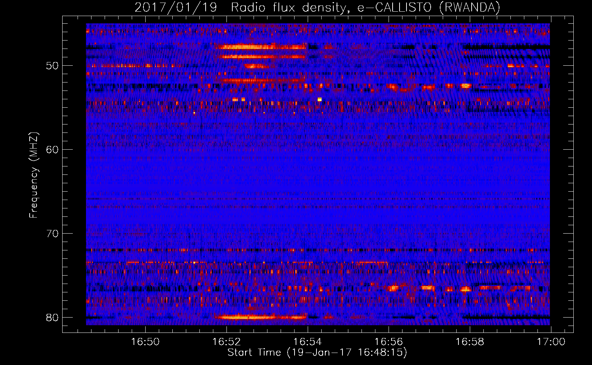Viewport: 592px width, 365px height.
Task: Click the 17:00 time tick label
Action: tap(551, 342)
